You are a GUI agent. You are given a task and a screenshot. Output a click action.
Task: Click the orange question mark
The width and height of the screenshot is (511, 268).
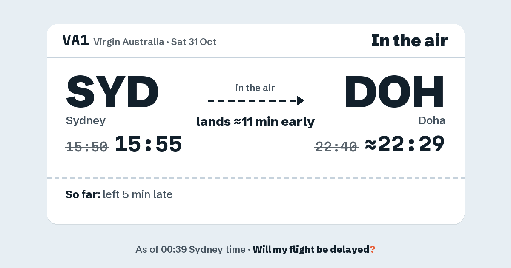tap(372, 249)
